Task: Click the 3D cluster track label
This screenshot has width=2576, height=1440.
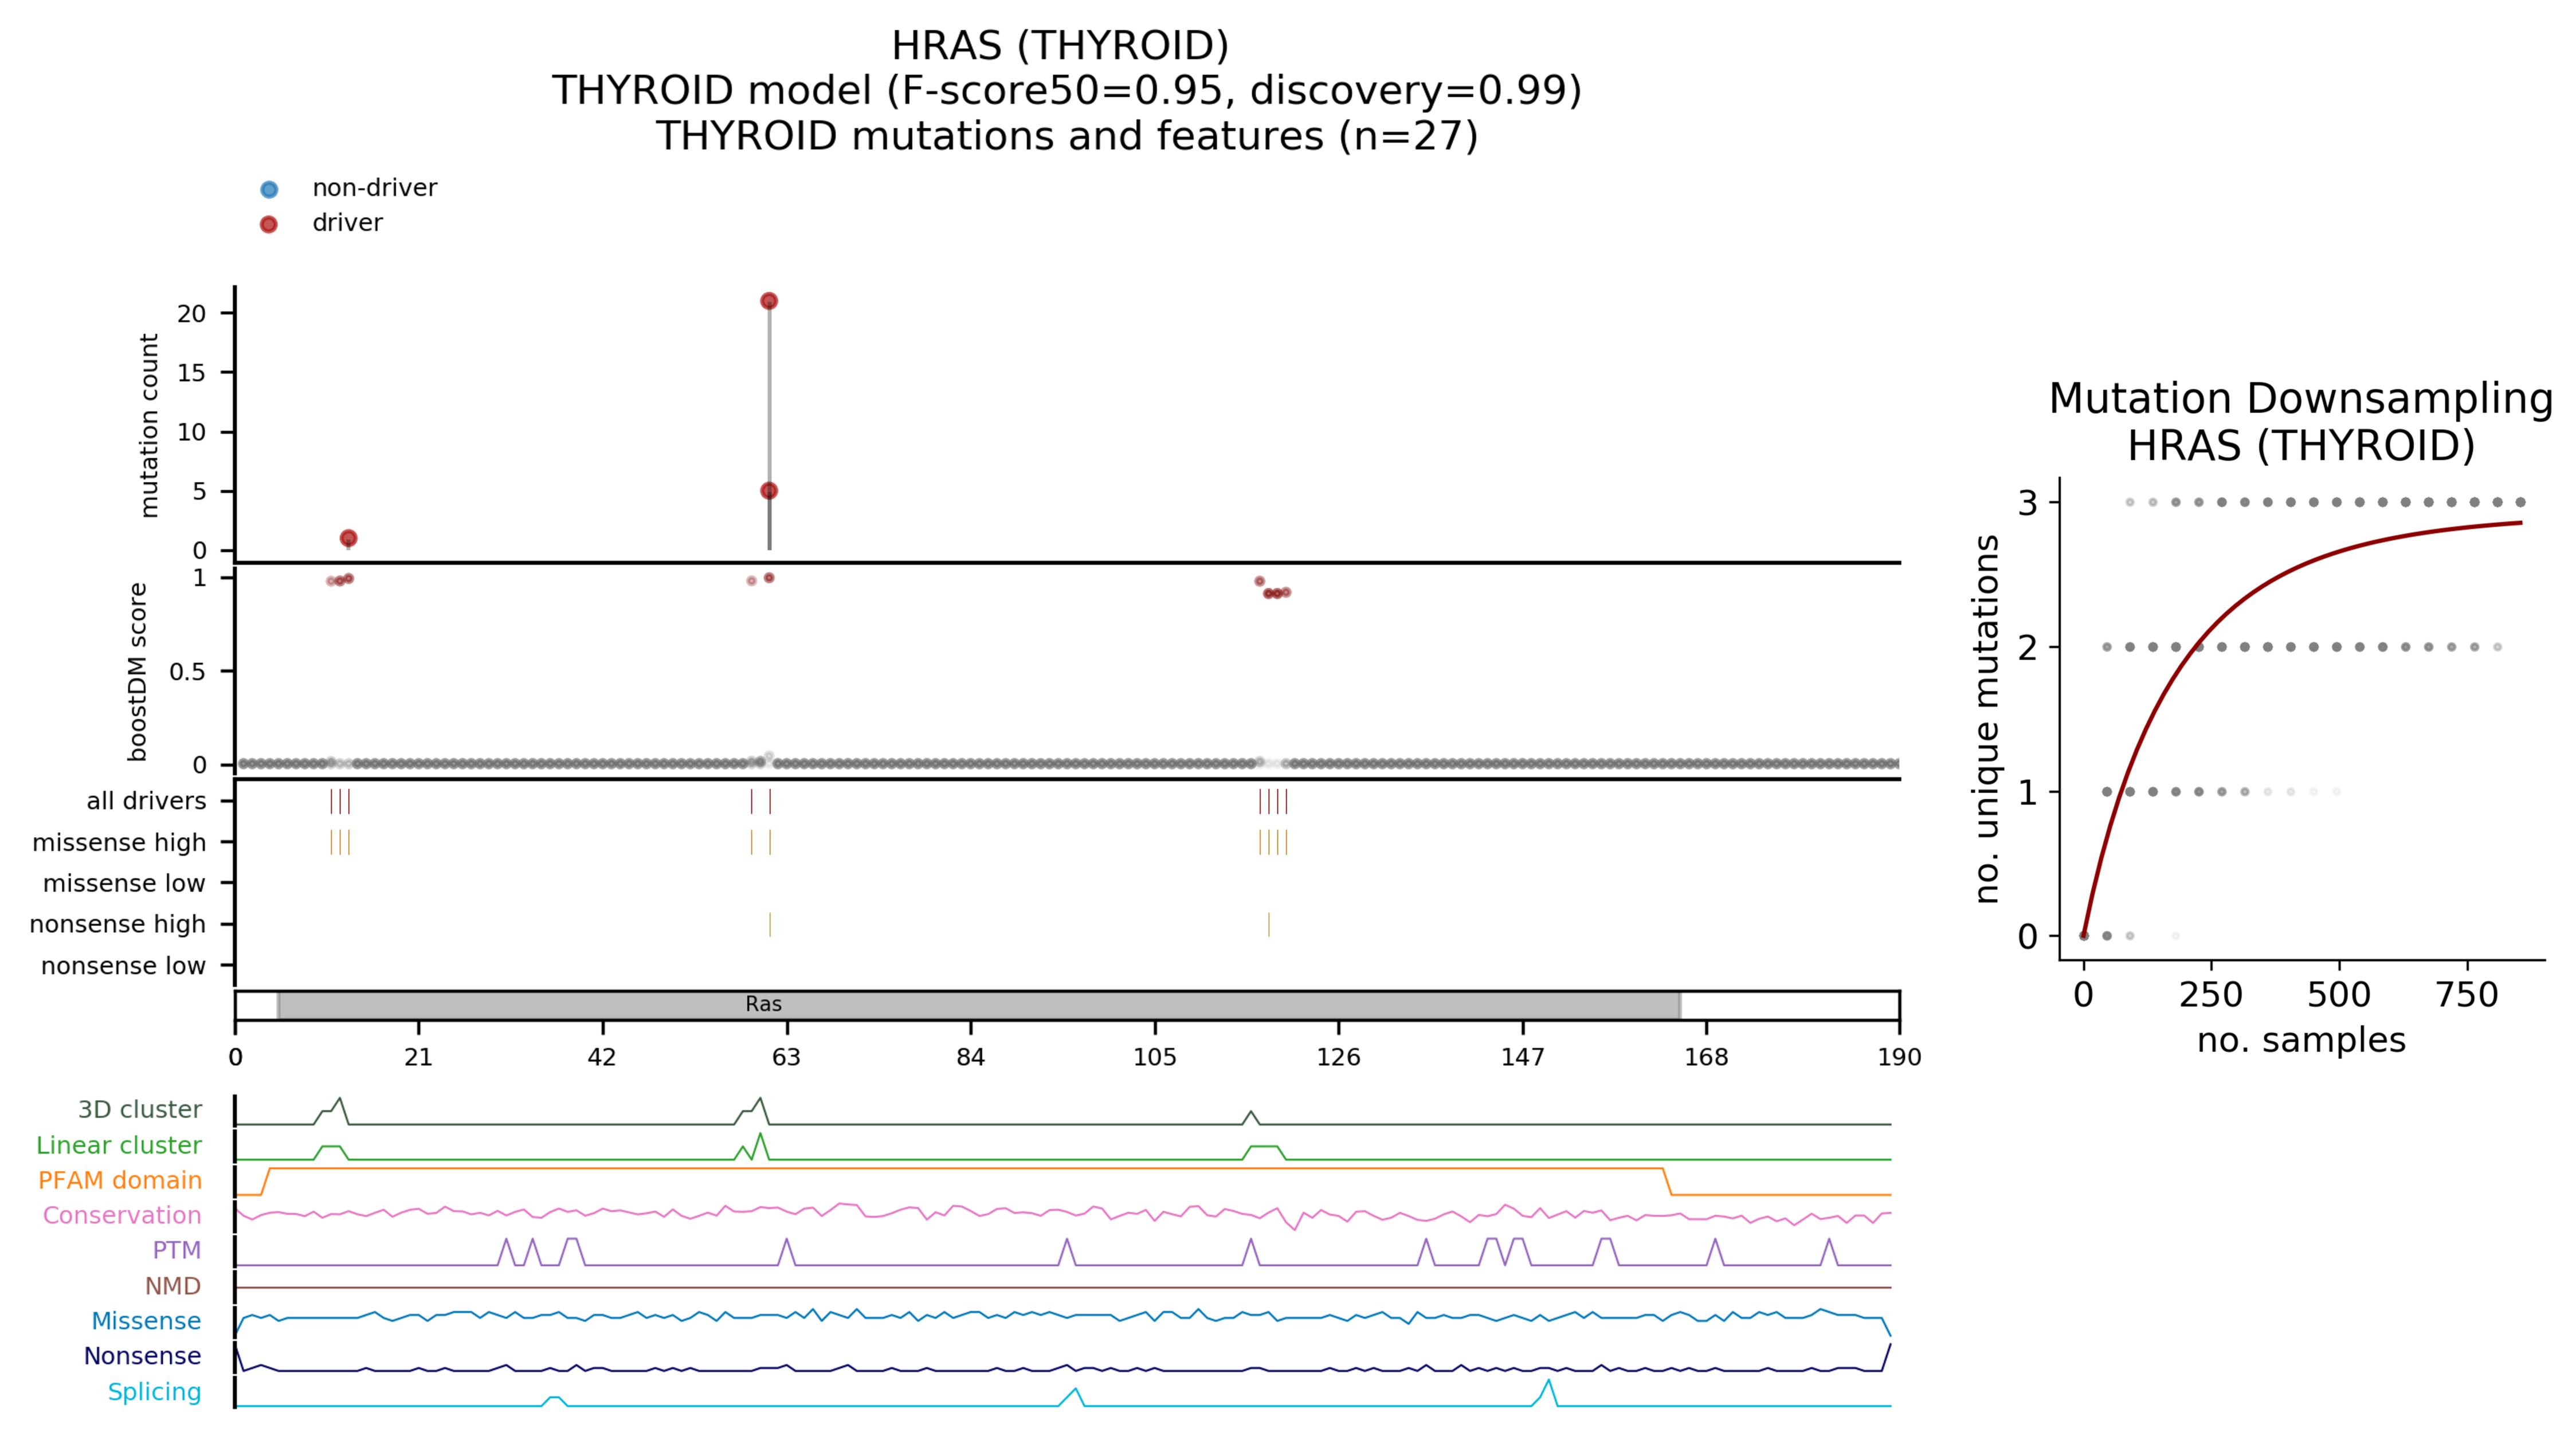Action: [139, 1109]
